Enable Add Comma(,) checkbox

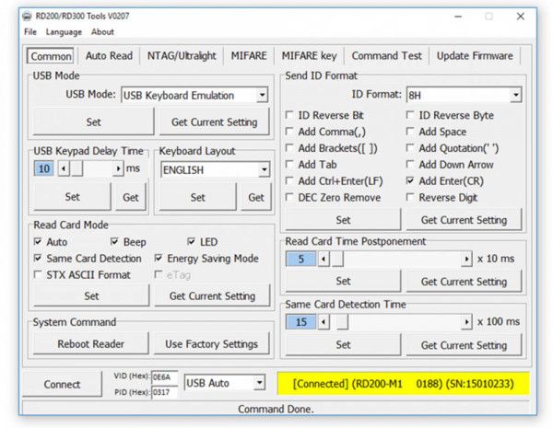click(289, 132)
